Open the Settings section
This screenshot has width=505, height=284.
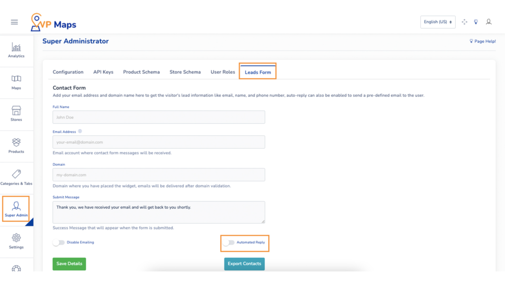pos(16,242)
